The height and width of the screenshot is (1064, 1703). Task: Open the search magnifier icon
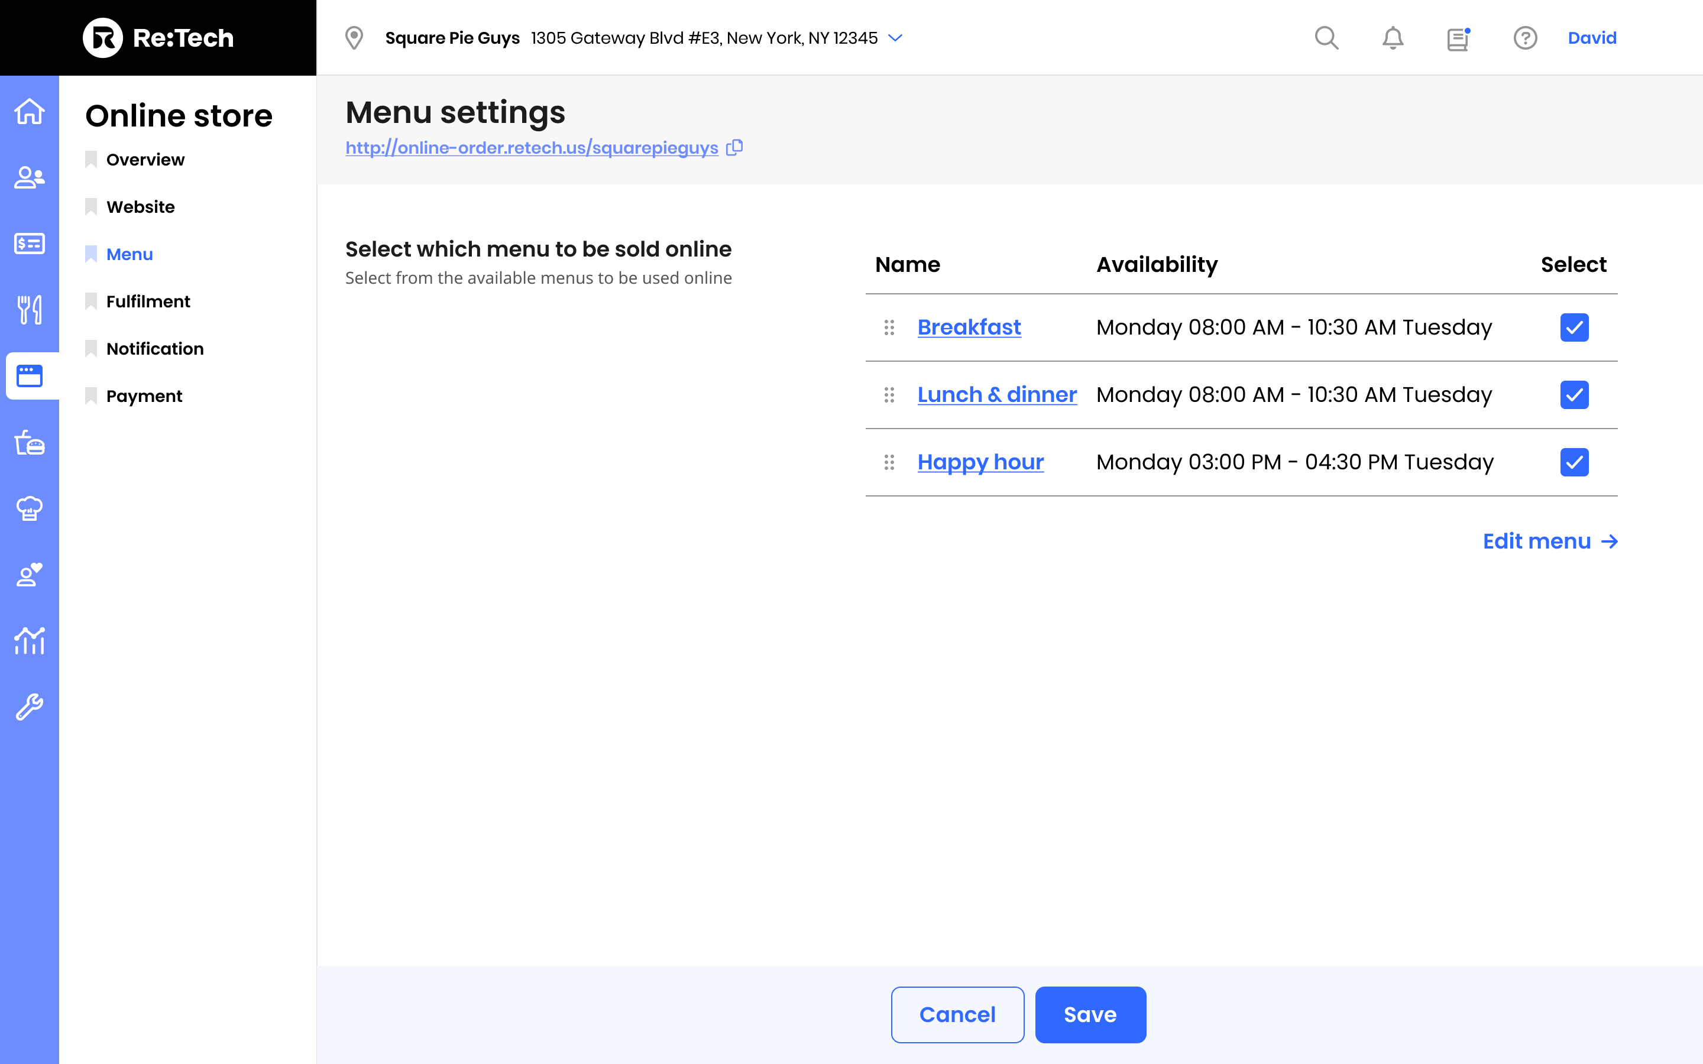coord(1326,38)
